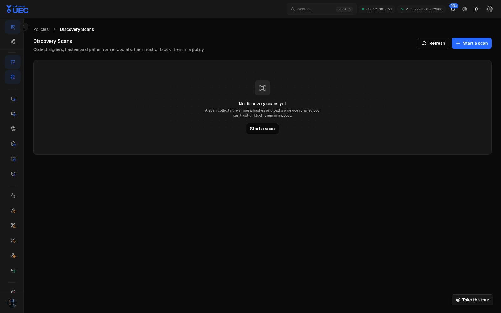Open the cube with shield sidebar icon
The image size is (501, 313).
click(x=13, y=174)
